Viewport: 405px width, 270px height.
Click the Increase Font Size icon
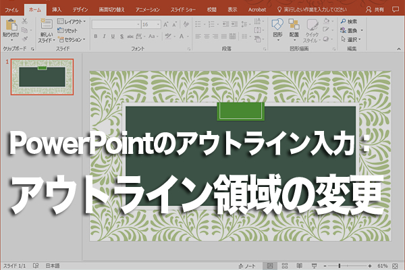tap(166, 24)
